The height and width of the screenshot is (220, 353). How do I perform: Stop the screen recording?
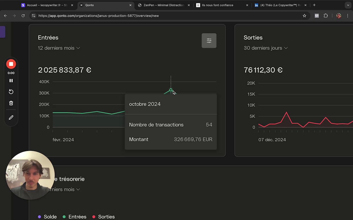click(x=11, y=64)
